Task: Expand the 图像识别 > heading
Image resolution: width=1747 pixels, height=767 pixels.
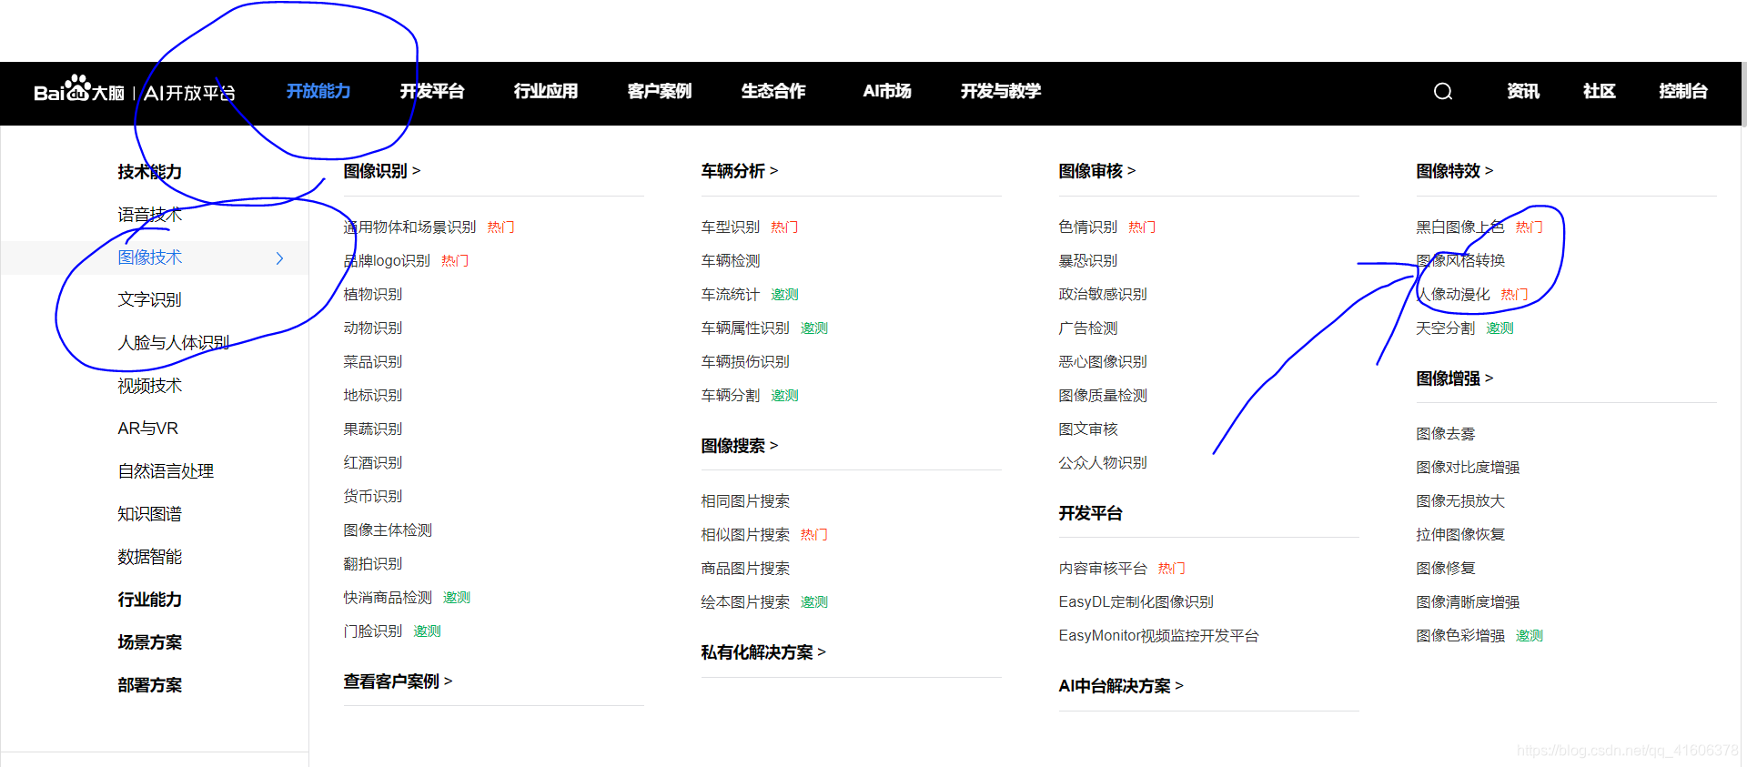Action: point(382,171)
